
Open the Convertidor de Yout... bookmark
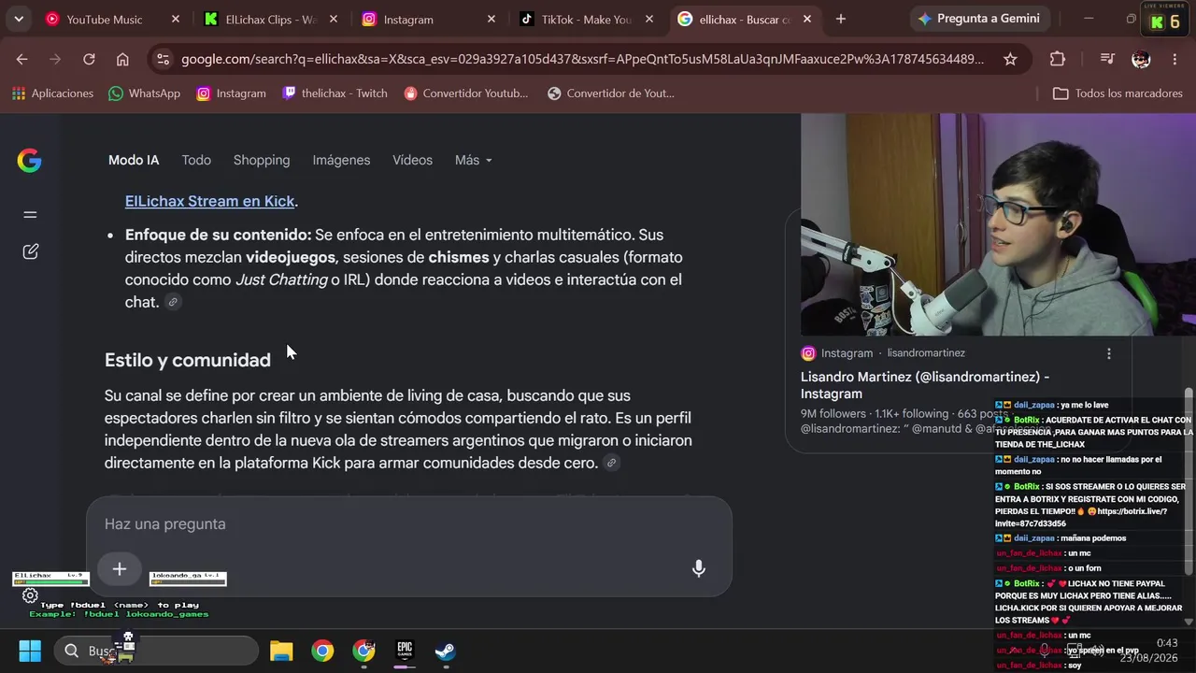pos(610,93)
